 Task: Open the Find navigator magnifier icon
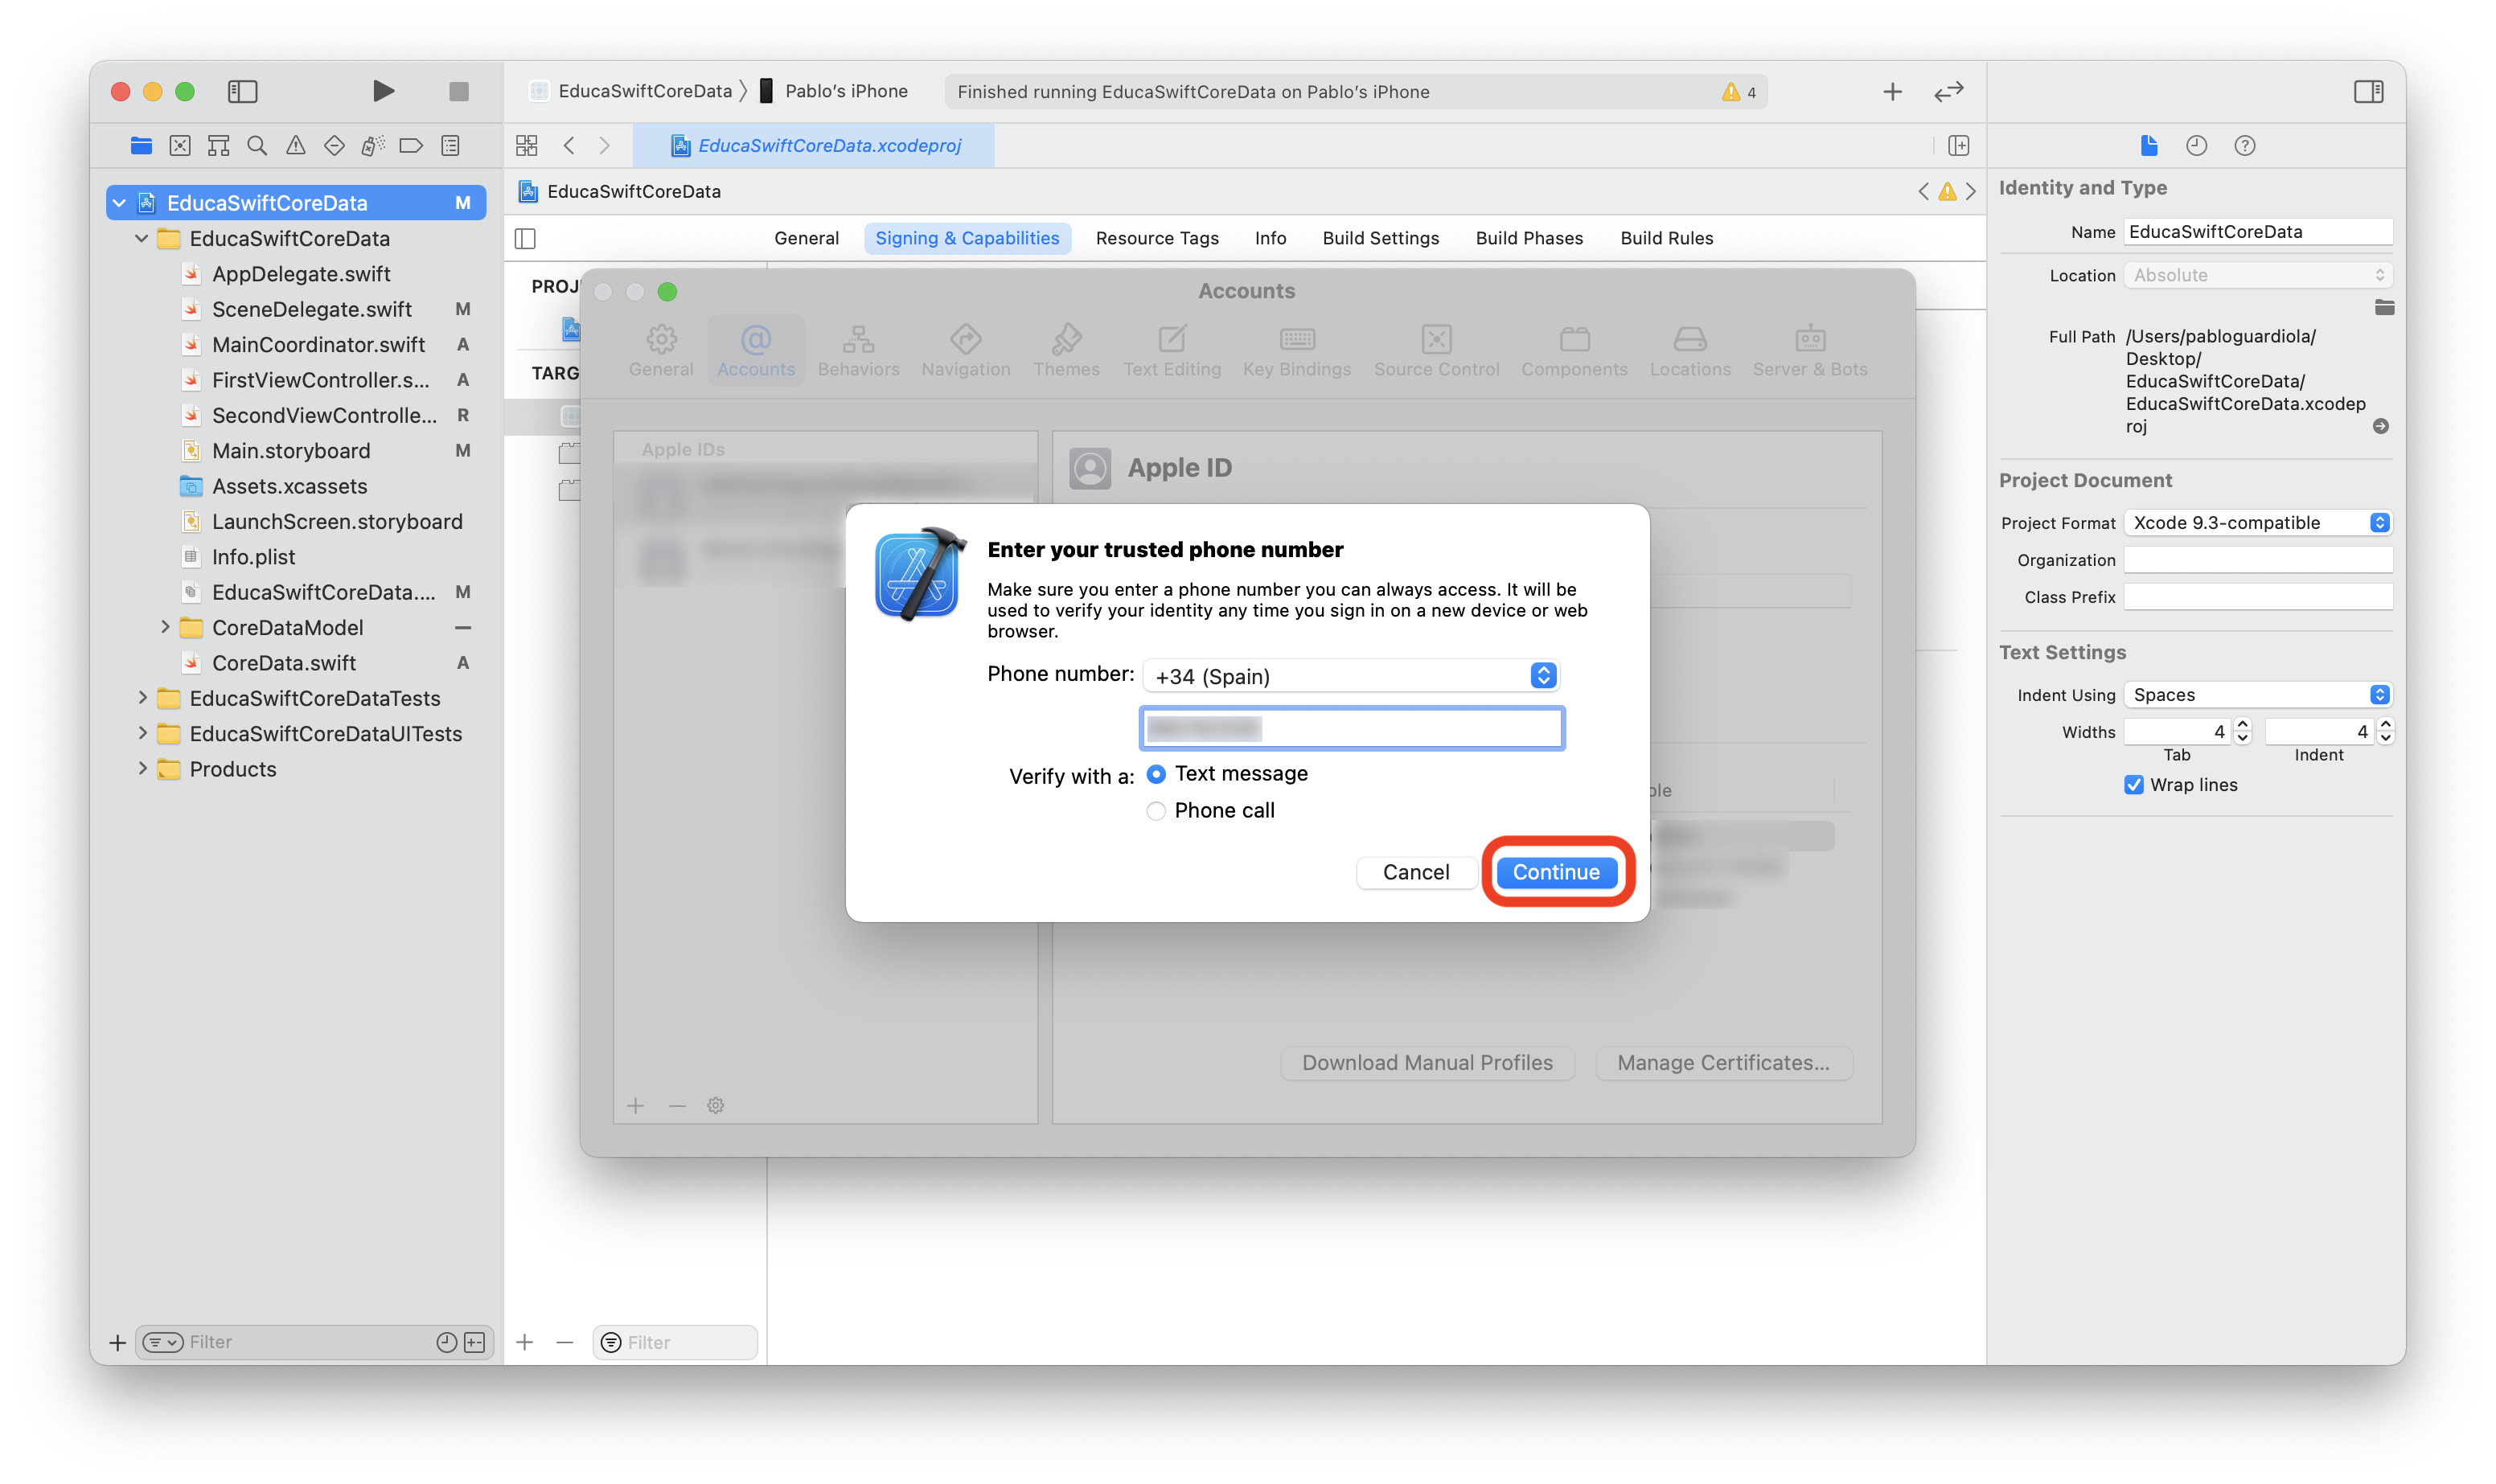click(257, 146)
